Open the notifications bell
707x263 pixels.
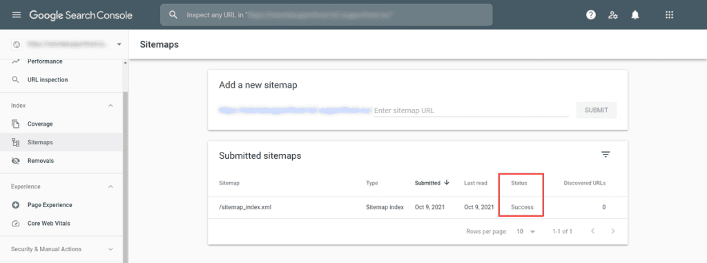(x=635, y=15)
